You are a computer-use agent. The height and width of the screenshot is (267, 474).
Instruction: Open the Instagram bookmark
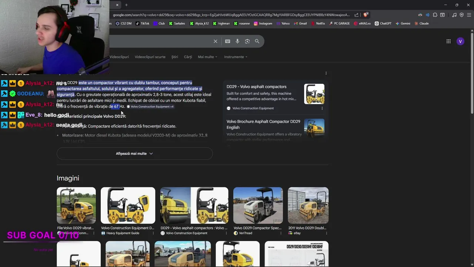(x=263, y=23)
